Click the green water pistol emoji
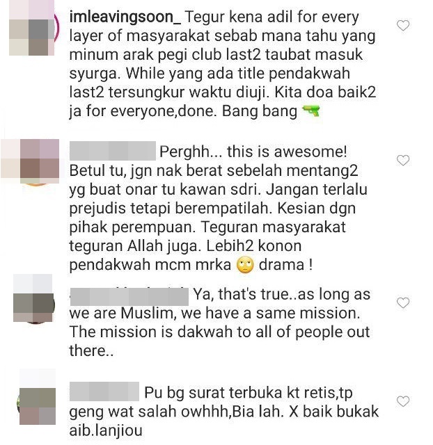This screenshot has width=433, height=445. tap(311, 111)
